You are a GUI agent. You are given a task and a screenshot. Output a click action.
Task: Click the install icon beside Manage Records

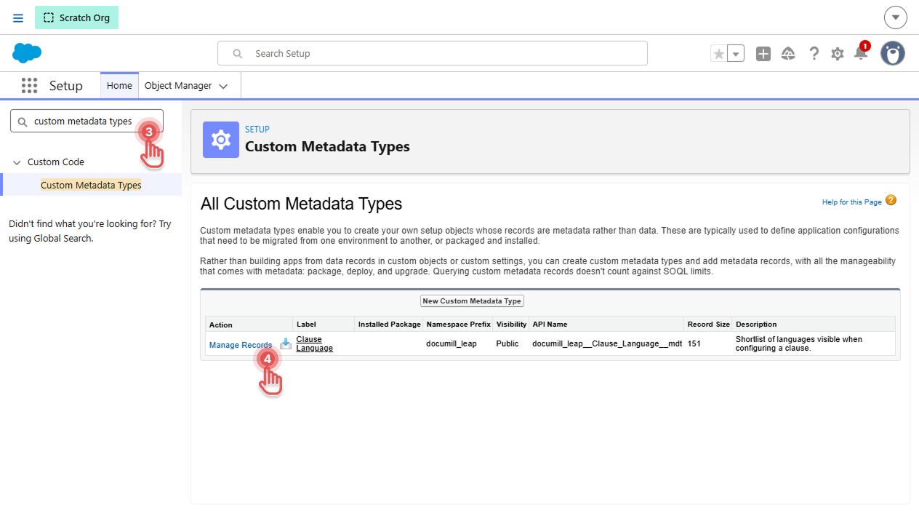(286, 344)
